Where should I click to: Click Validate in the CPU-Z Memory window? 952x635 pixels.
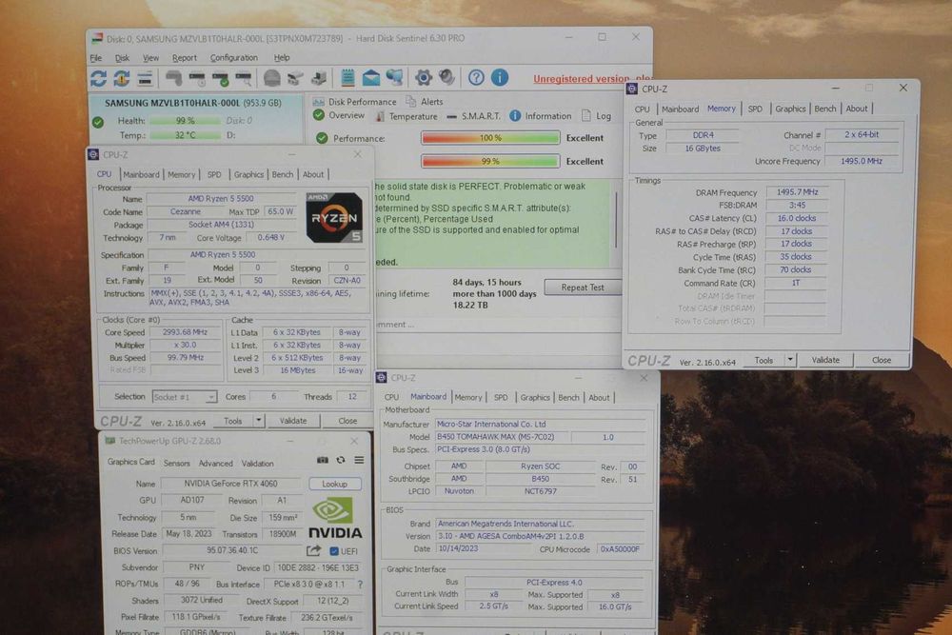[825, 360]
